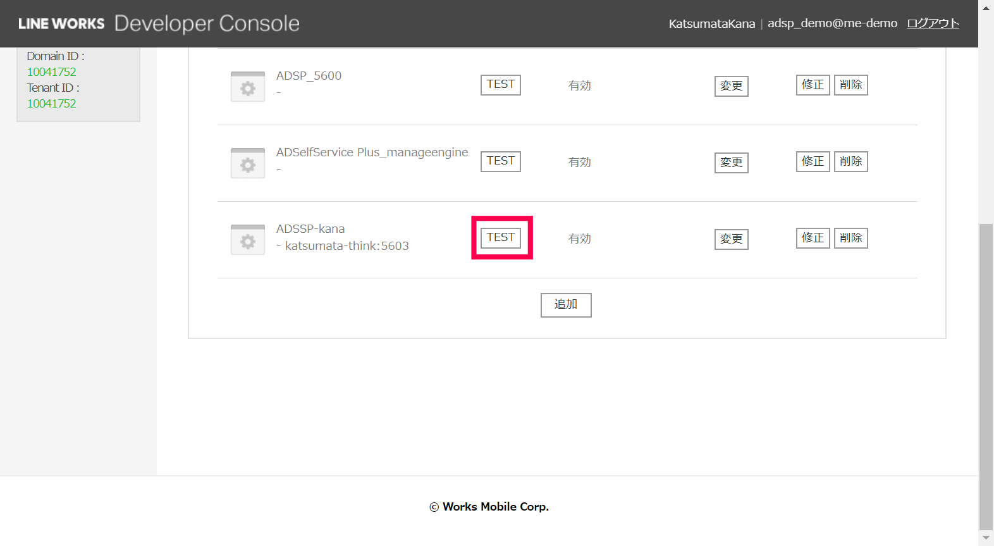The image size is (994, 546).
Task: Click the ログアウト link
Action: pos(933,23)
